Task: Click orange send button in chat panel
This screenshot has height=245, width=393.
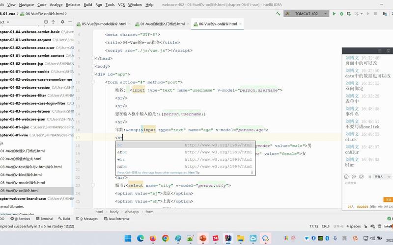Action: [x=388, y=199]
